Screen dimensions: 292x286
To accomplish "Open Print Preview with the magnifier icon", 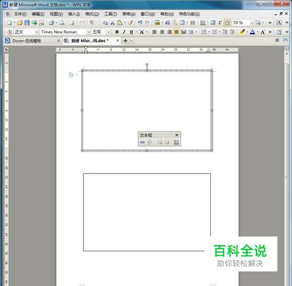I will point(62,23).
